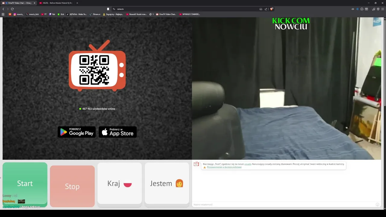Close the OmeTV Video Chat tab
The height and width of the screenshot is (217, 386).
(x=34, y=3)
